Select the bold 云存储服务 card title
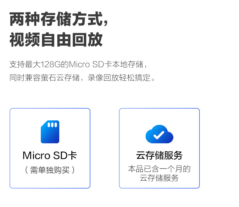239x207 pixels. [x=159, y=155]
